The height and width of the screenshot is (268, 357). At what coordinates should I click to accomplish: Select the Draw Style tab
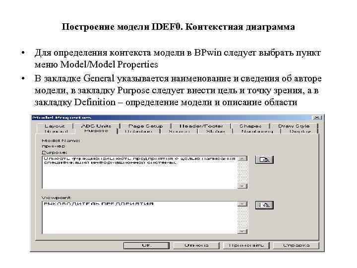(x=294, y=126)
